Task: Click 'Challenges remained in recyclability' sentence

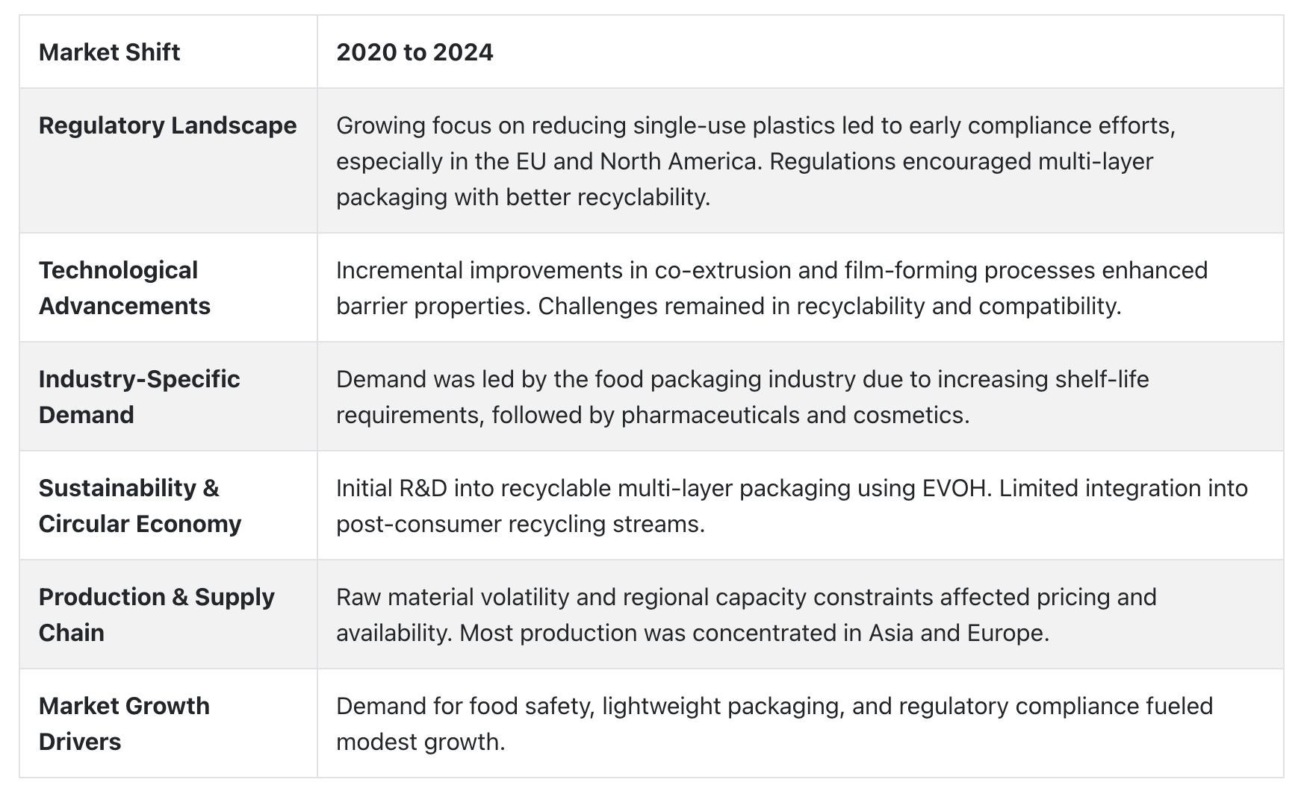Action: click(x=830, y=306)
